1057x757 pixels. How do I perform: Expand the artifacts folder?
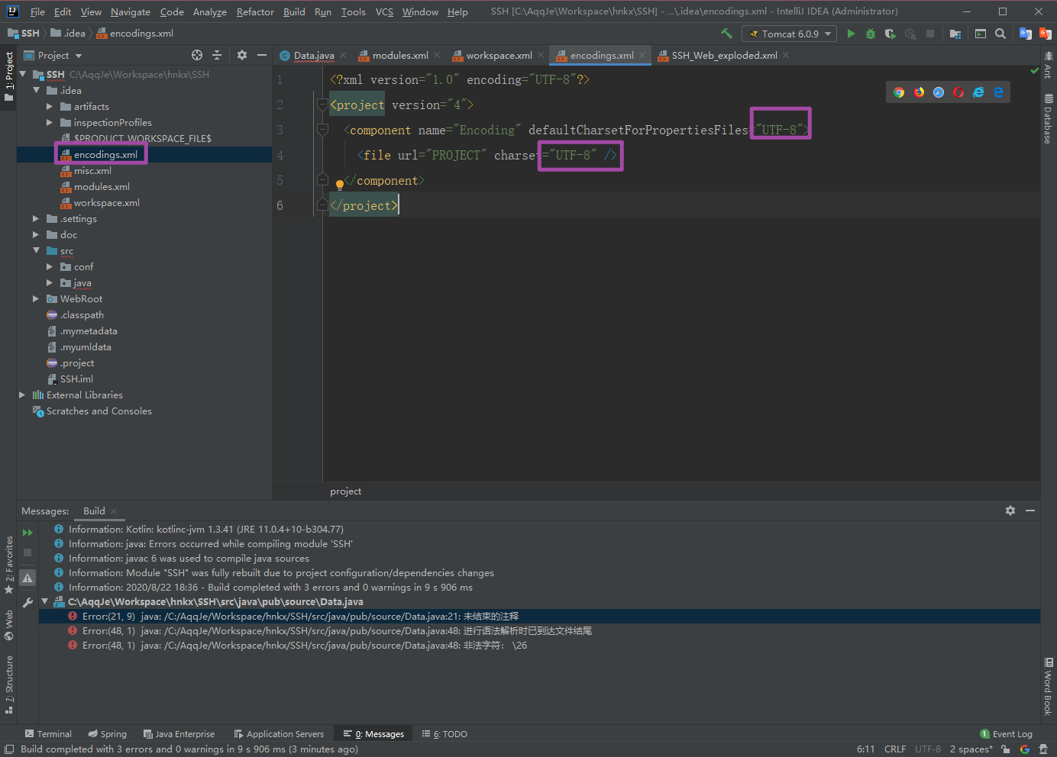[50, 106]
